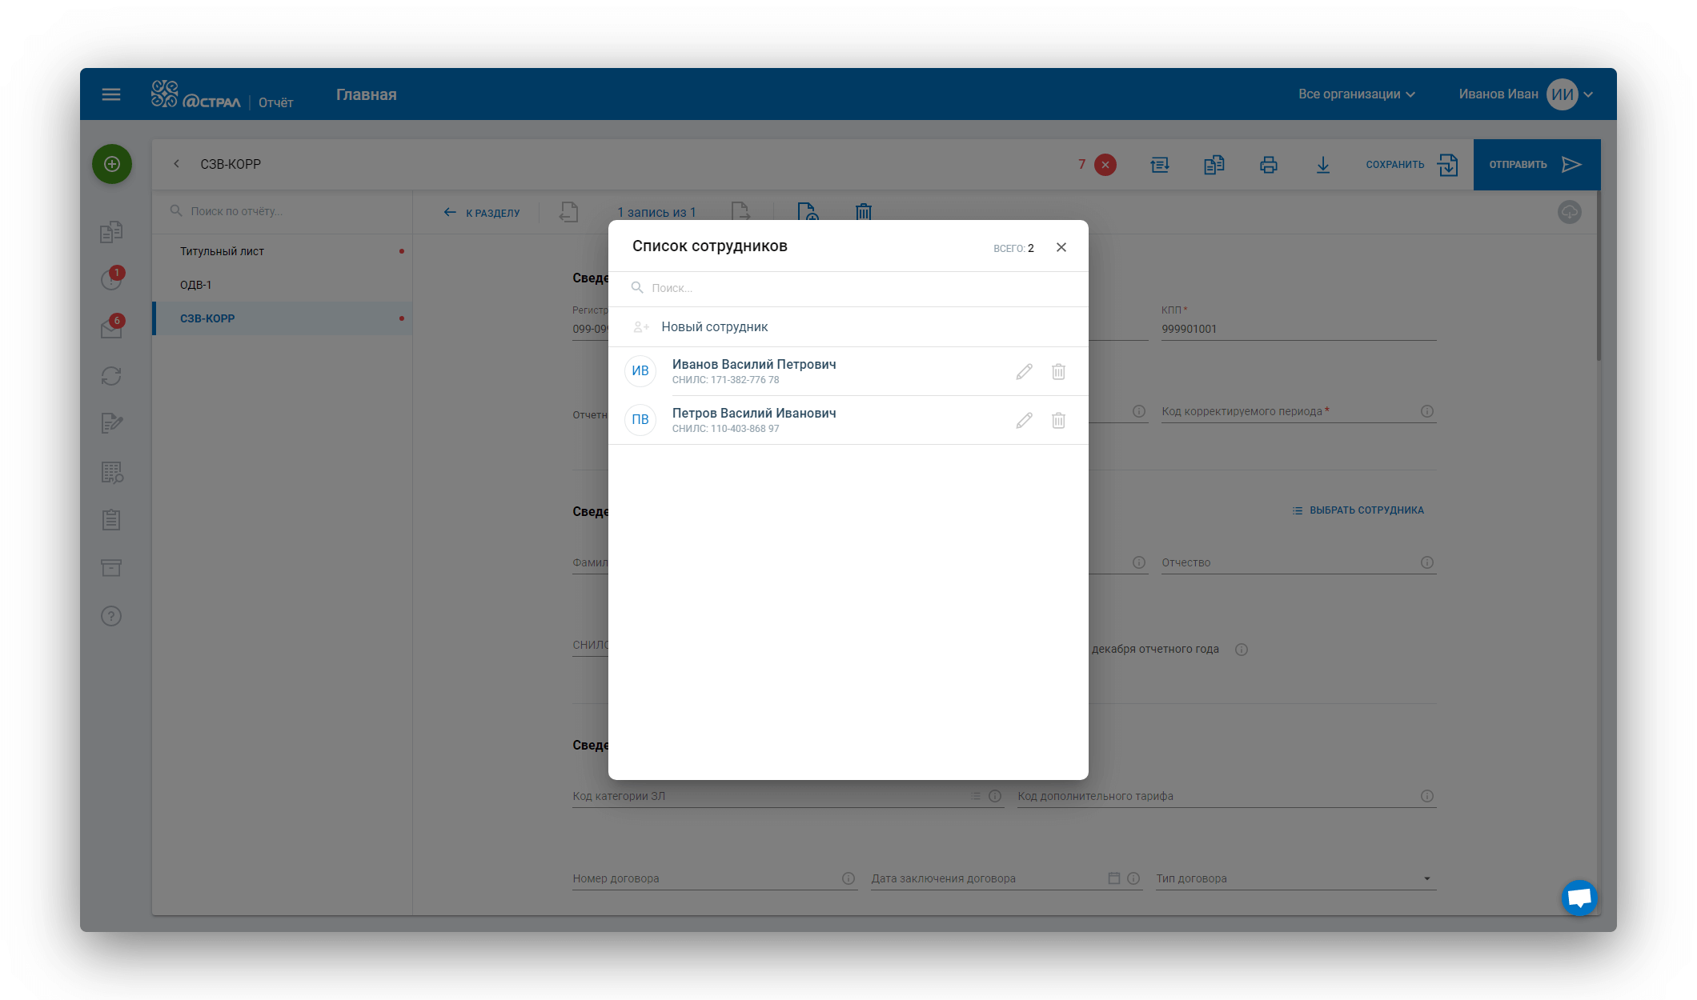Open the sidebar icon with badge 1
Screen dimensions: 1697x1000
pos(111,279)
